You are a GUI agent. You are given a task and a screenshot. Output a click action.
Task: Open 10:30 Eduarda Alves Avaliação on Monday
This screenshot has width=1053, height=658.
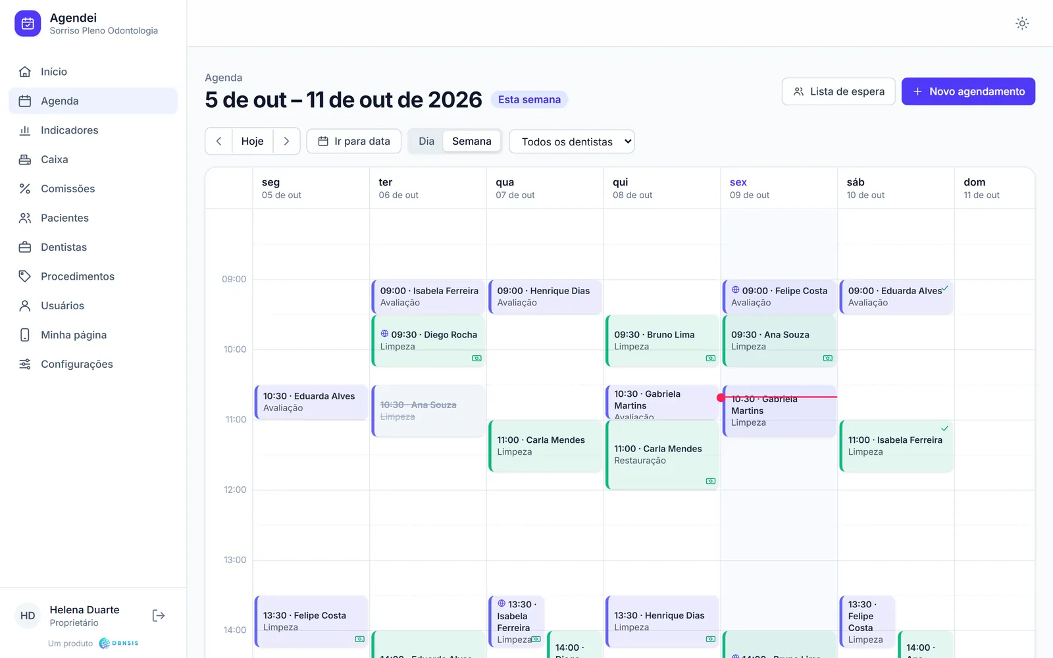(311, 402)
